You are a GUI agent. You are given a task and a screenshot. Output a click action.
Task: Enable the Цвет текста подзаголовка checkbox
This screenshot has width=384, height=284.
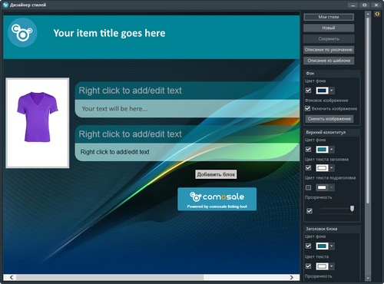(308, 187)
